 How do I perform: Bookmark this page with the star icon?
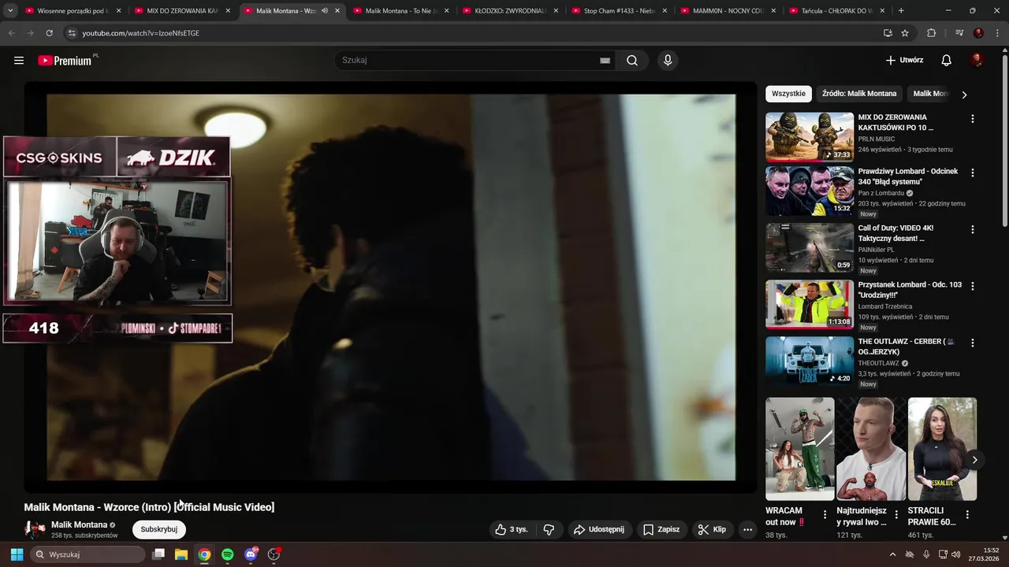coord(905,33)
